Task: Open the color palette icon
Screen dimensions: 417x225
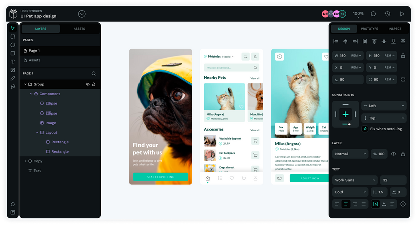Action: coord(13,204)
